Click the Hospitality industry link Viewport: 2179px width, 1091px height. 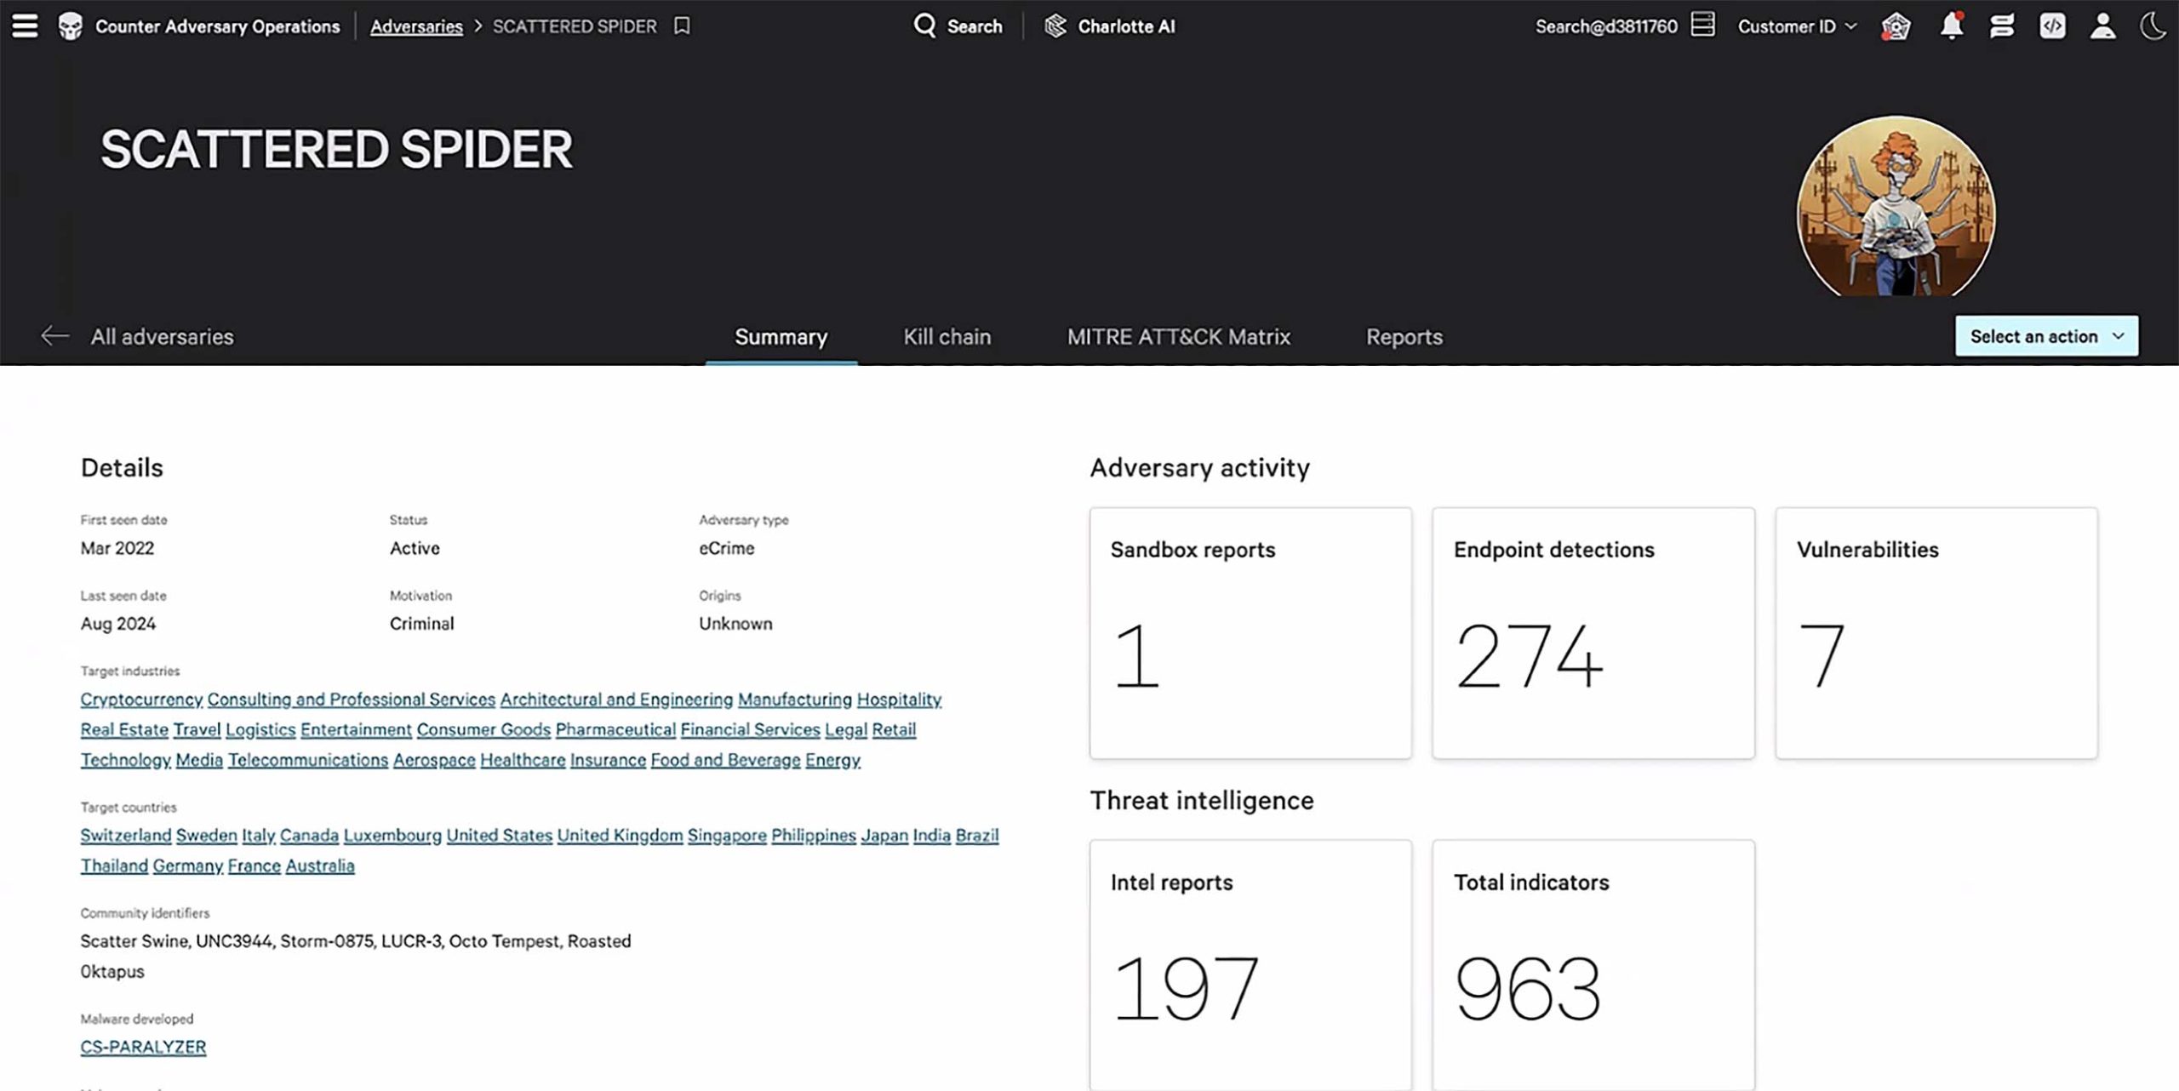pyautogui.click(x=899, y=700)
